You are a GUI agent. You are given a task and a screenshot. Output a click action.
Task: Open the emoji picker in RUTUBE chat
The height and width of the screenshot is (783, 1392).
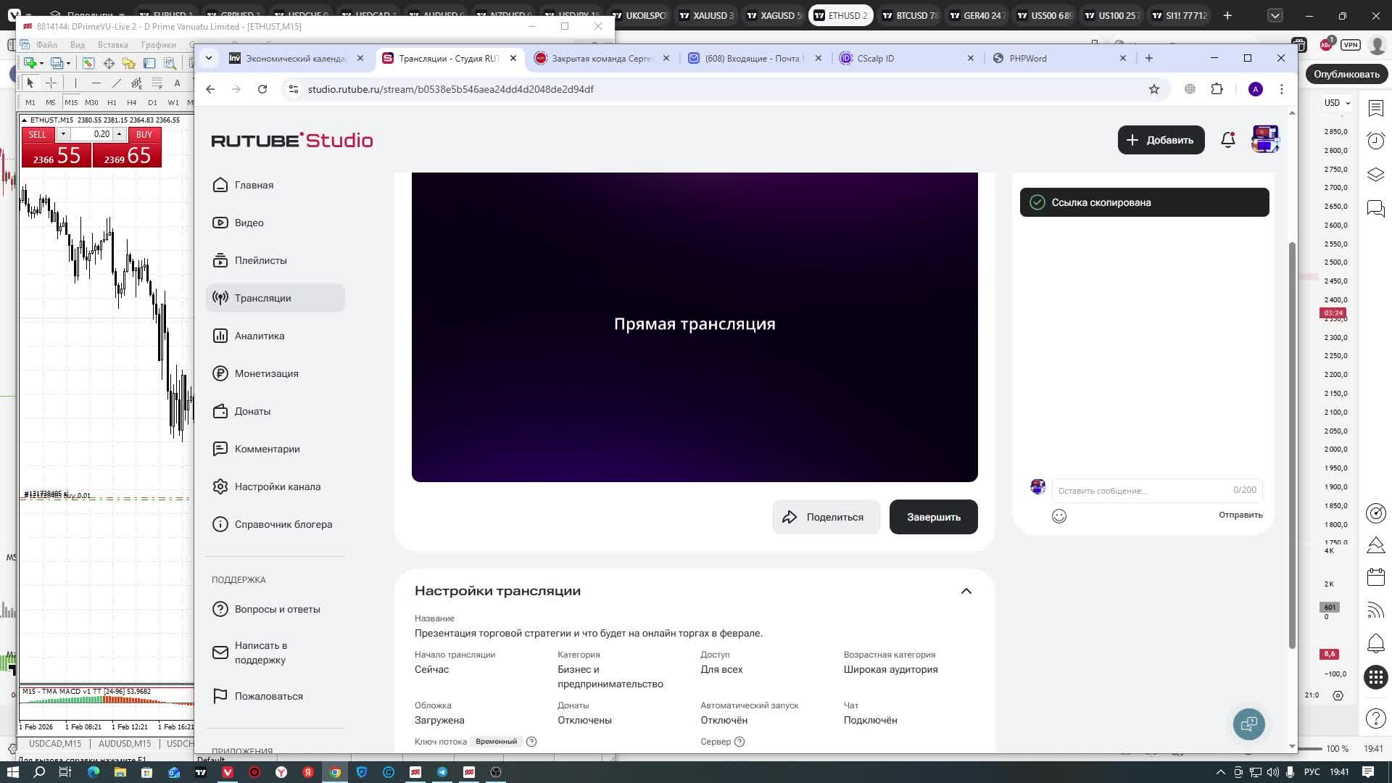click(x=1059, y=515)
